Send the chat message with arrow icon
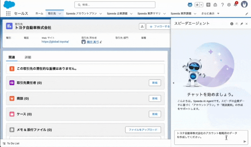This screenshot has width=251, height=147. click(x=245, y=141)
